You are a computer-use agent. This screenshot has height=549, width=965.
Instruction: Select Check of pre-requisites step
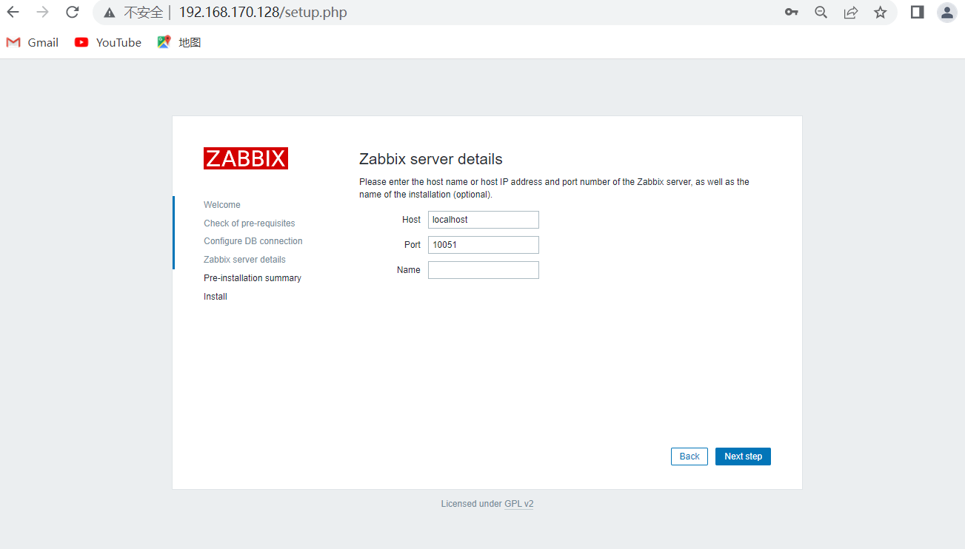[250, 223]
